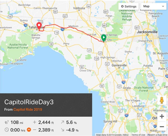Click the CapitolRideDay3 route title

[29, 102]
